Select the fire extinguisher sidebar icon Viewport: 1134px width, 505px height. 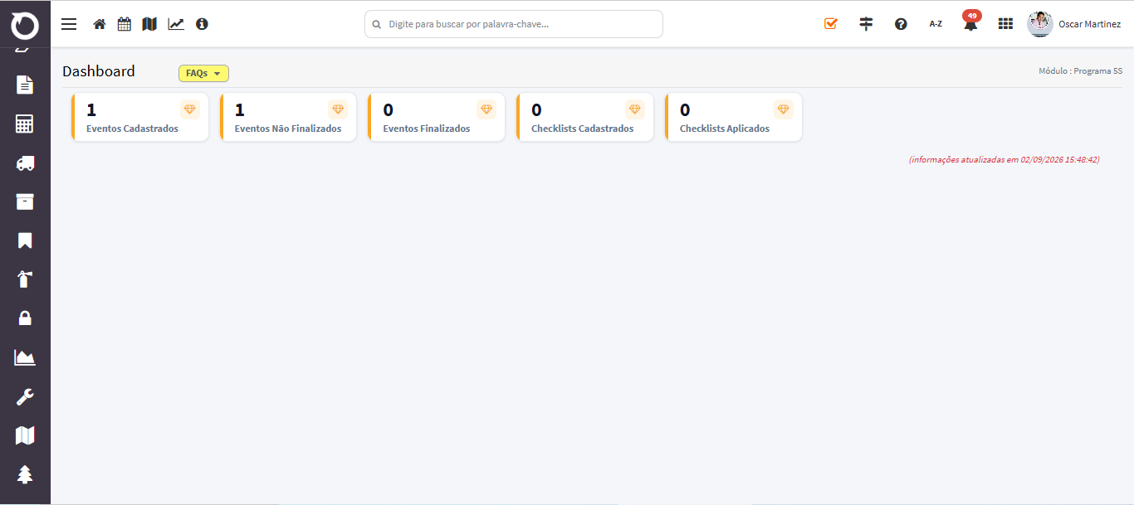tap(25, 279)
